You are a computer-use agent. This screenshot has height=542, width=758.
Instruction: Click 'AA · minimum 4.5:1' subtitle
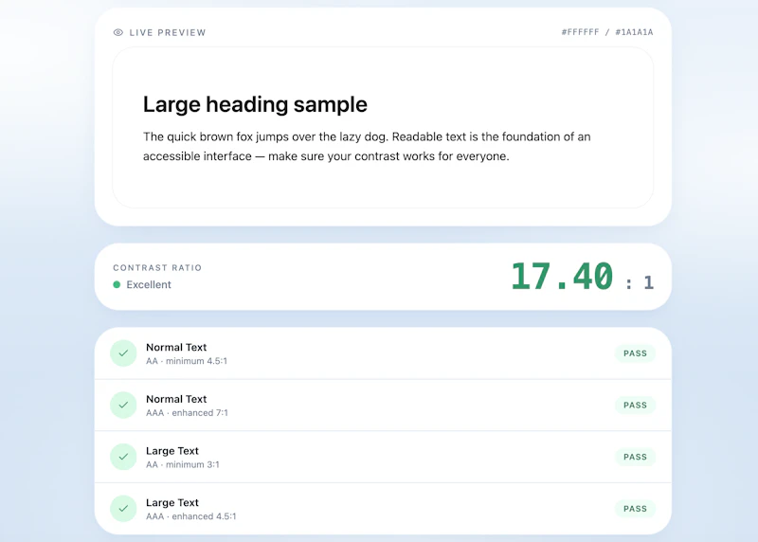coord(187,361)
